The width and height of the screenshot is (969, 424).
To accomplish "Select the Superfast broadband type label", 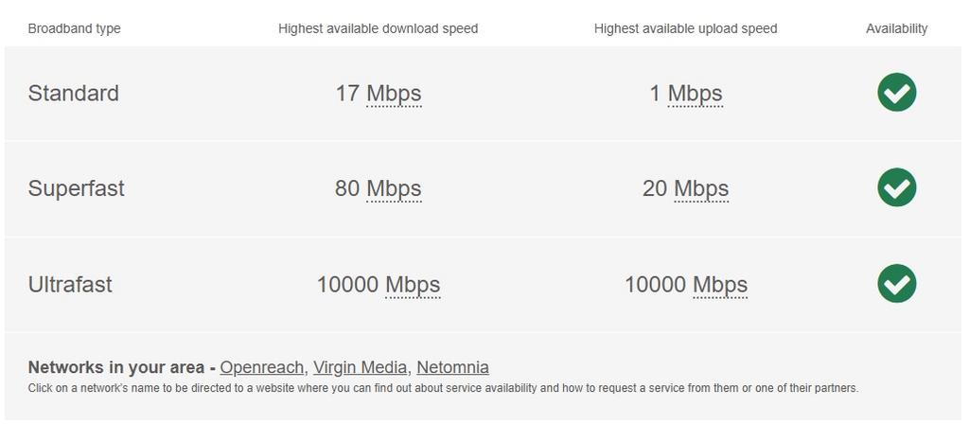I will click(76, 189).
